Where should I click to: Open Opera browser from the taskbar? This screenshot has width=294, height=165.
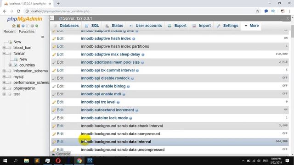pos(58,161)
